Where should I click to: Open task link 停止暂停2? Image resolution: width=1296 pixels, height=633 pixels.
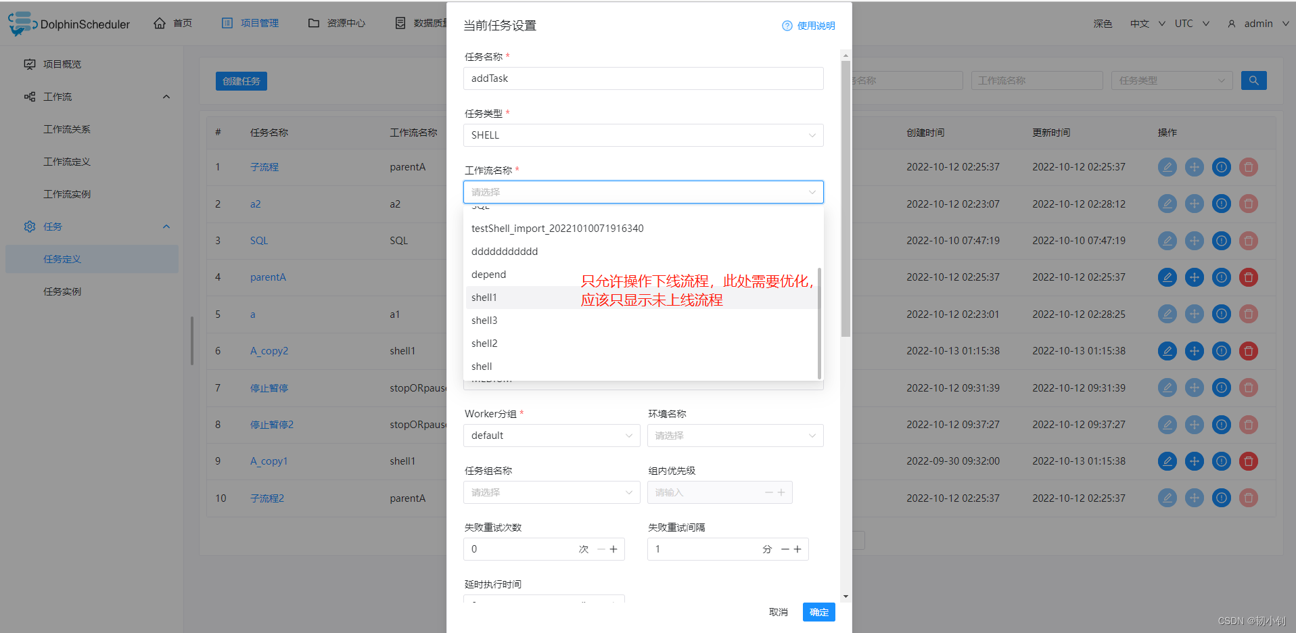272,425
